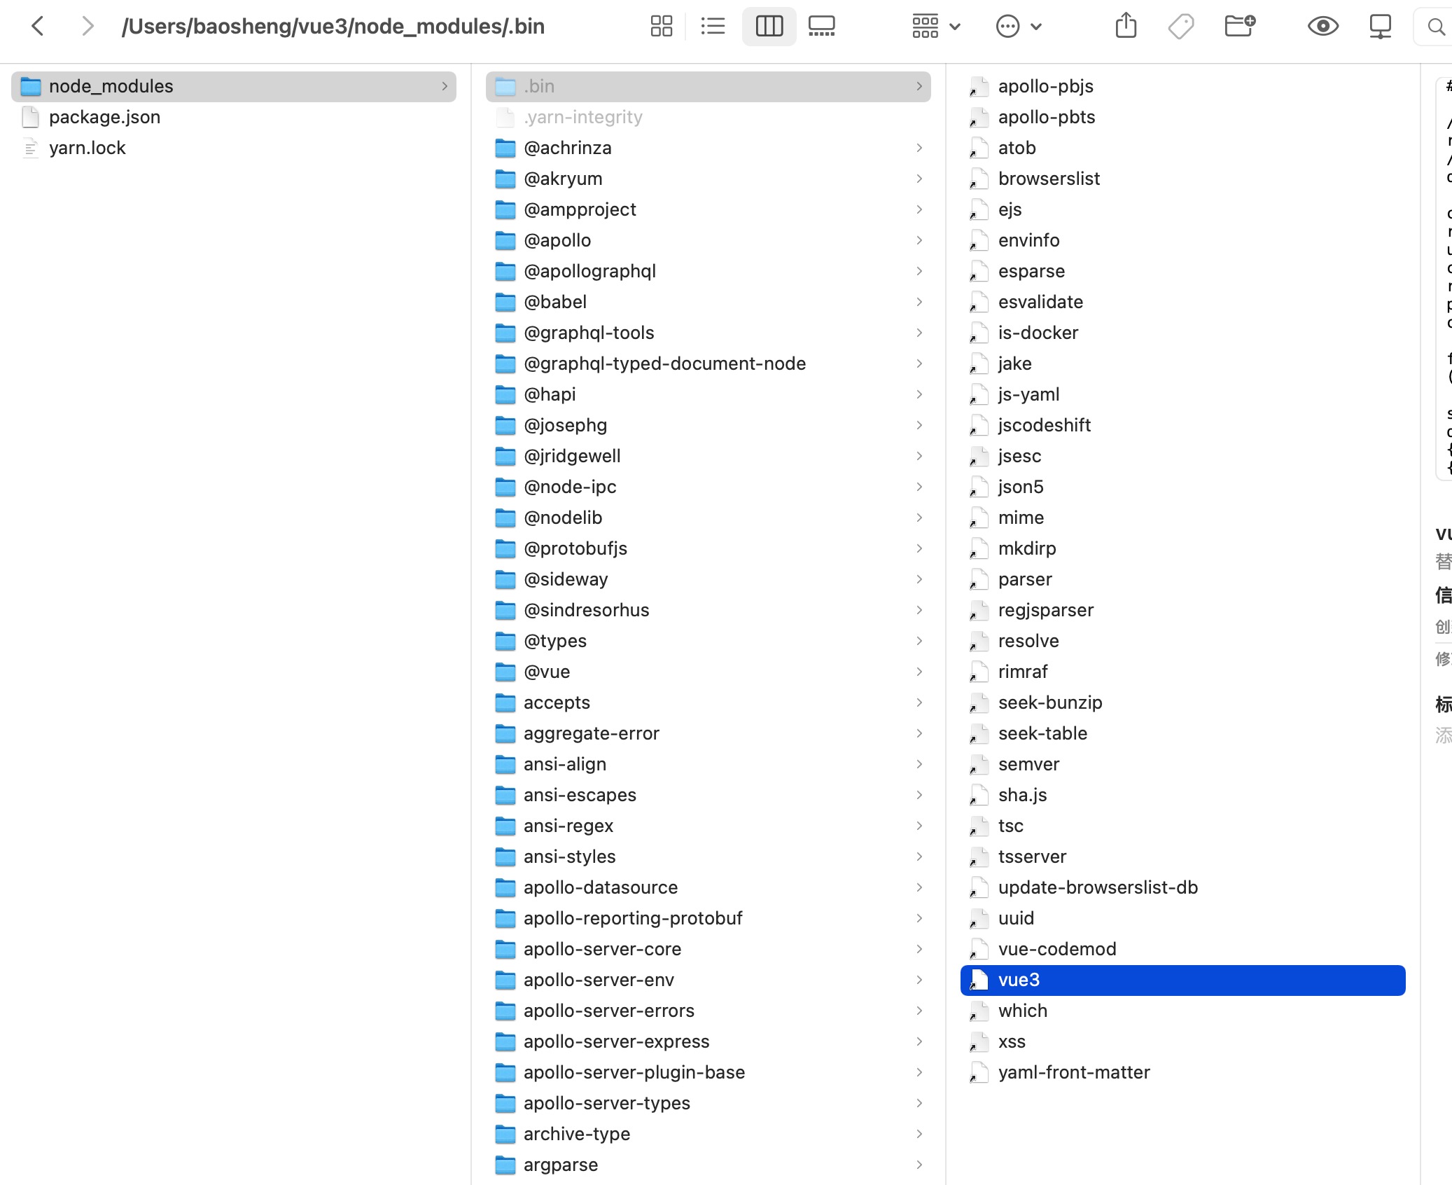Viewport: 1452px width, 1185px height.
Task: Click the @apollo folder icon
Action: point(505,240)
